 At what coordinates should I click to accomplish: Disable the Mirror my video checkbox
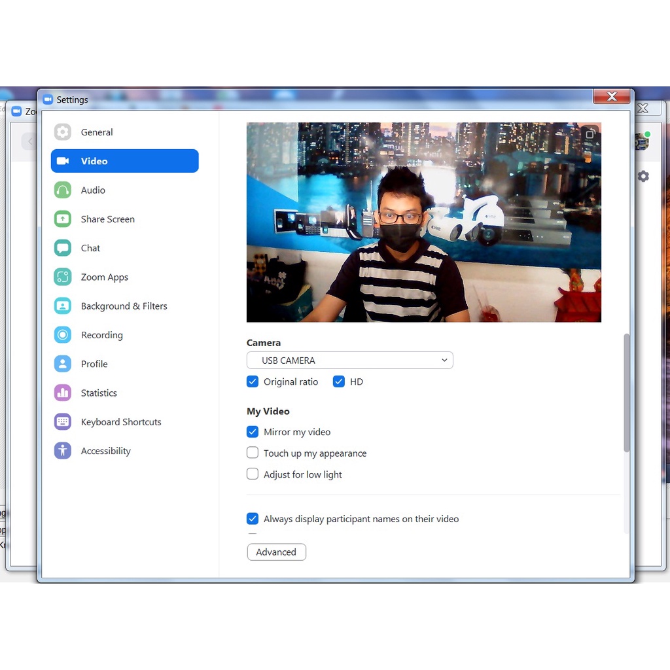pyautogui.click(x=253, y=432)
